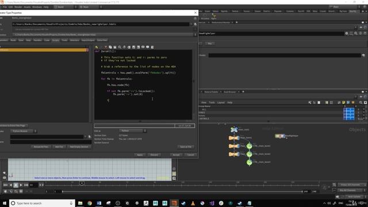
Task: Click the timeline current-frame marker
Action: 82,183
